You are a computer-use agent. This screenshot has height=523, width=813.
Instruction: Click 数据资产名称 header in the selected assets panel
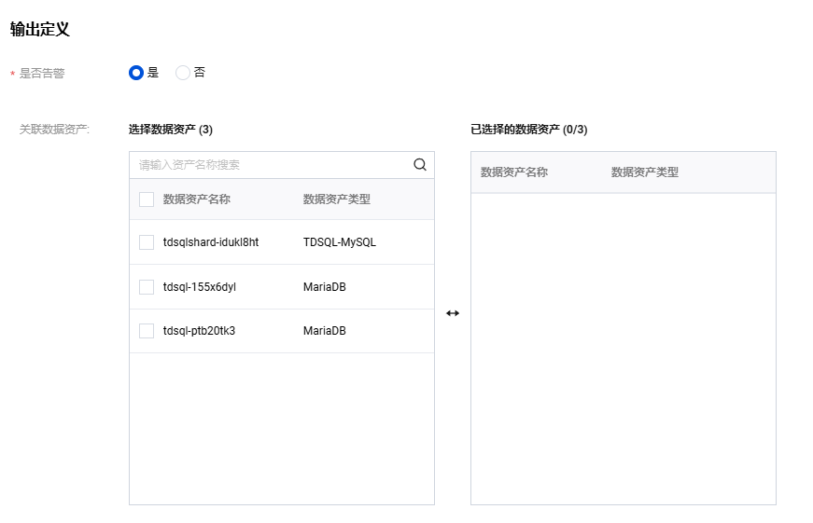(x=513, y=172)
